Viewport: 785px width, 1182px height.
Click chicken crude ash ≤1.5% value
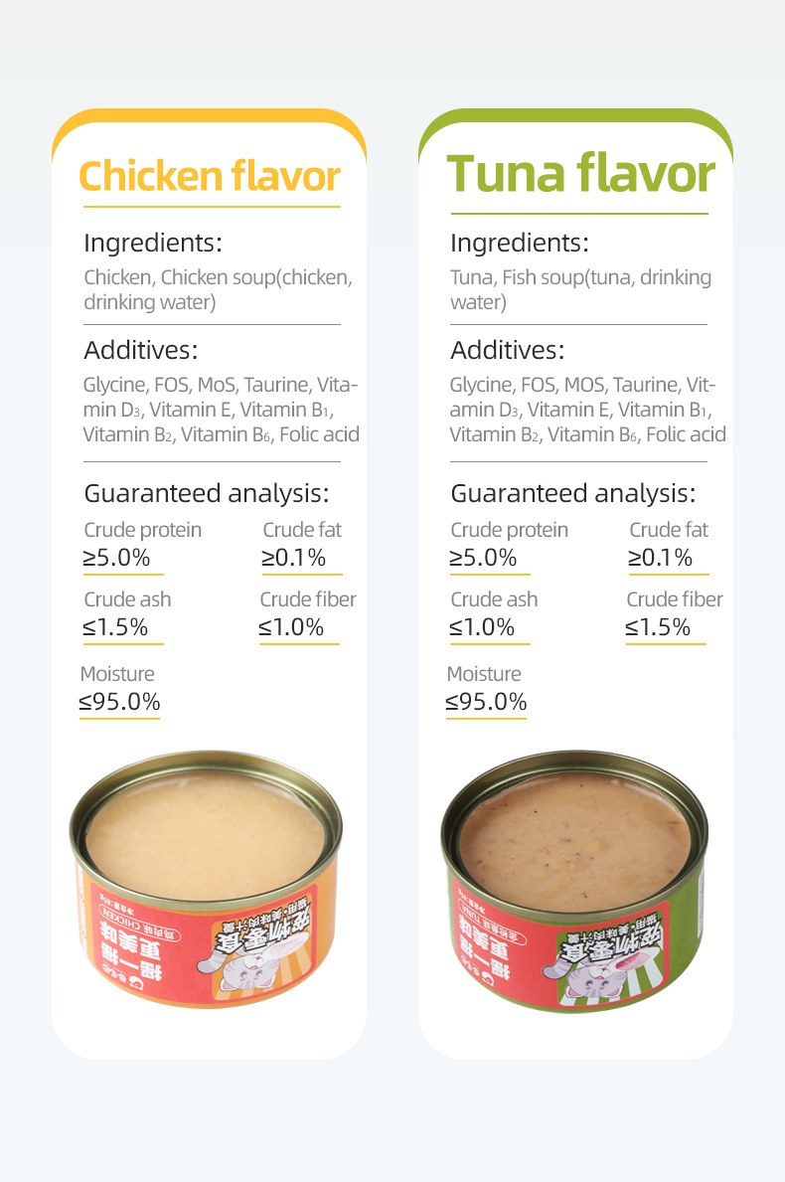point(115,627)
